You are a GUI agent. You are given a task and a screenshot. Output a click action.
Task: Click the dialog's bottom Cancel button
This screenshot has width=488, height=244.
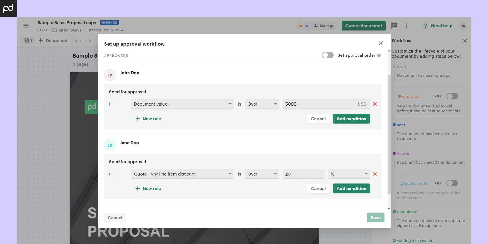[x=115, y=217]
